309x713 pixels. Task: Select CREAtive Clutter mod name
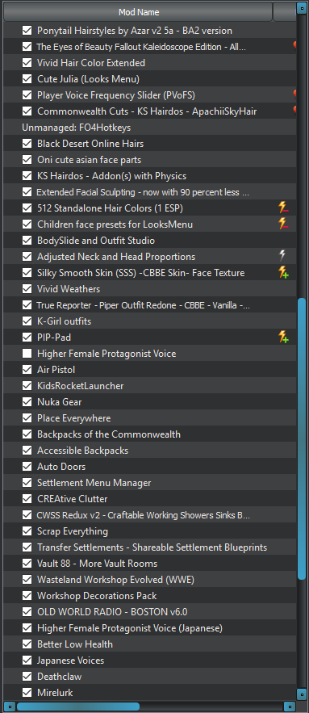[73, 499]
